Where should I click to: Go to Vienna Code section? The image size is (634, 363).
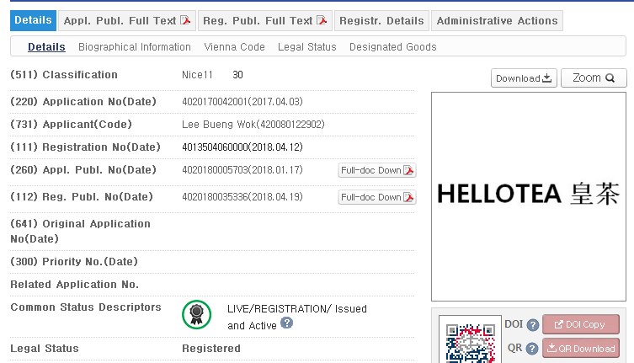click(x=235, y=47)
